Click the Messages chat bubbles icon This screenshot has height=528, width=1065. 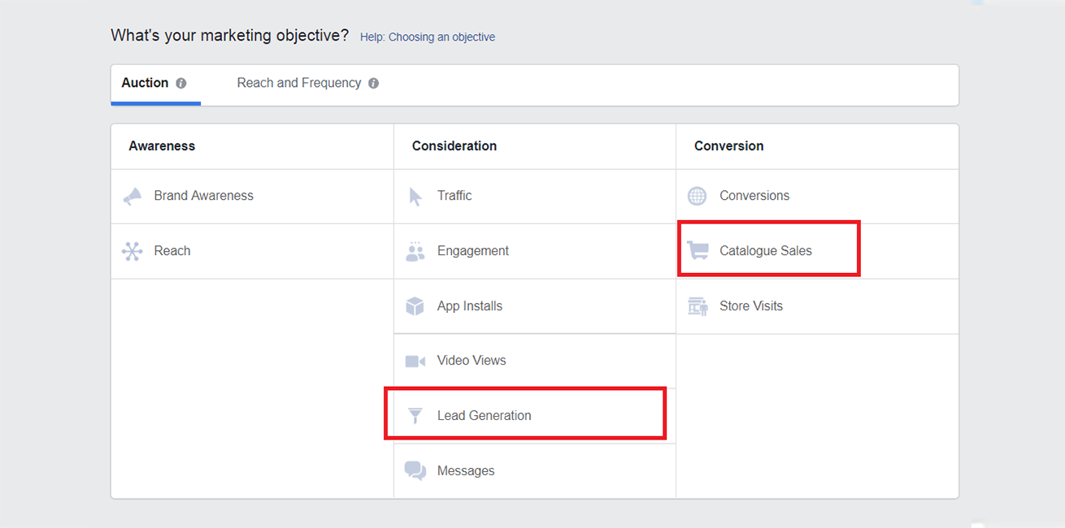pos(415,471)
